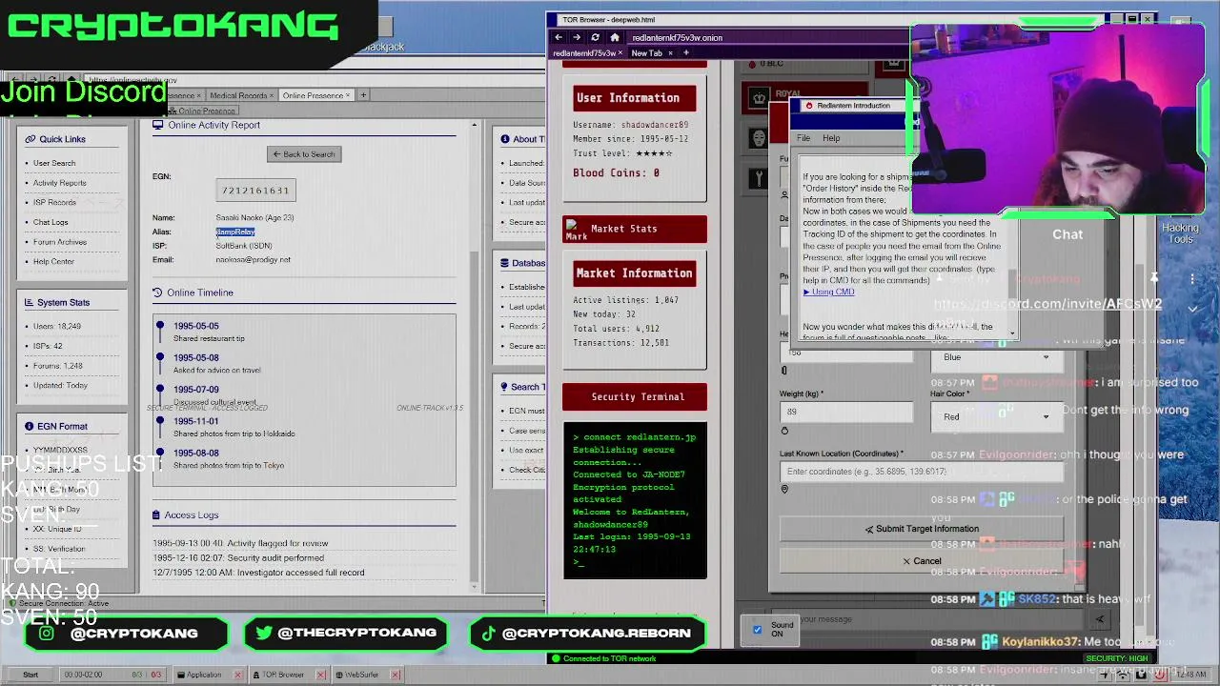Image resolution: width=1220 pixels, height=686 pixels.
Task: Close Application from the taskbar
Action: coord(238,675)
